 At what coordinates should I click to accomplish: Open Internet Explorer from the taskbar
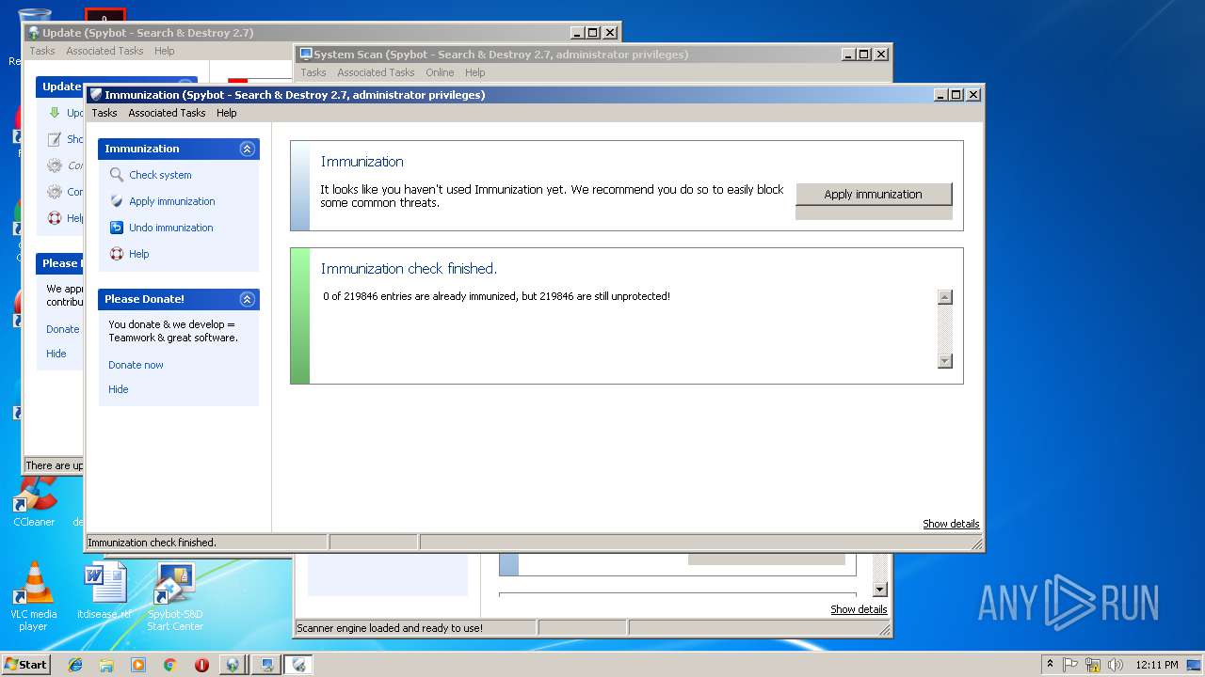(x=75, y=665)
